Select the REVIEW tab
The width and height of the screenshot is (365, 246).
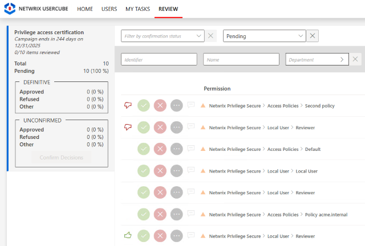[168, 9]
